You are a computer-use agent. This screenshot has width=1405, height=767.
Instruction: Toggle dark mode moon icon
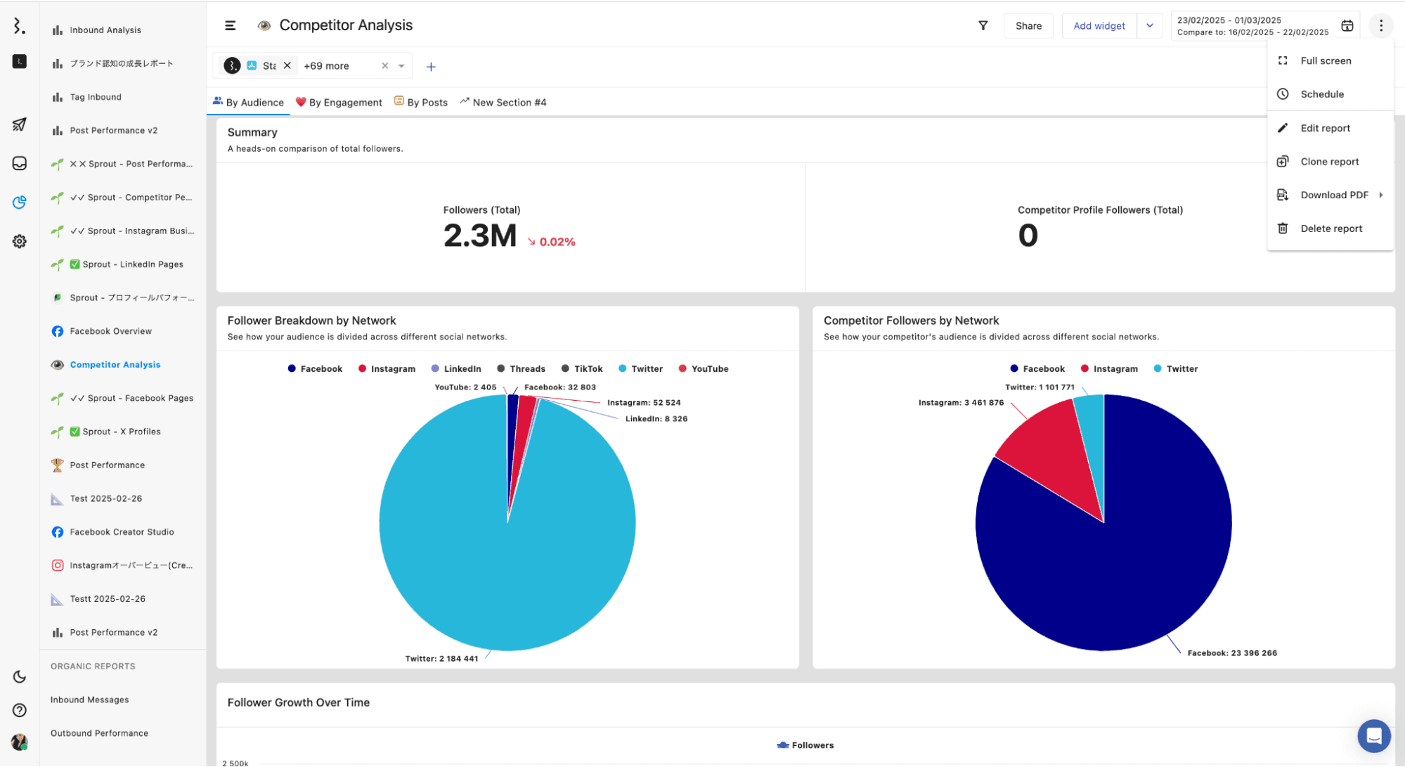[x=19, y=676]
